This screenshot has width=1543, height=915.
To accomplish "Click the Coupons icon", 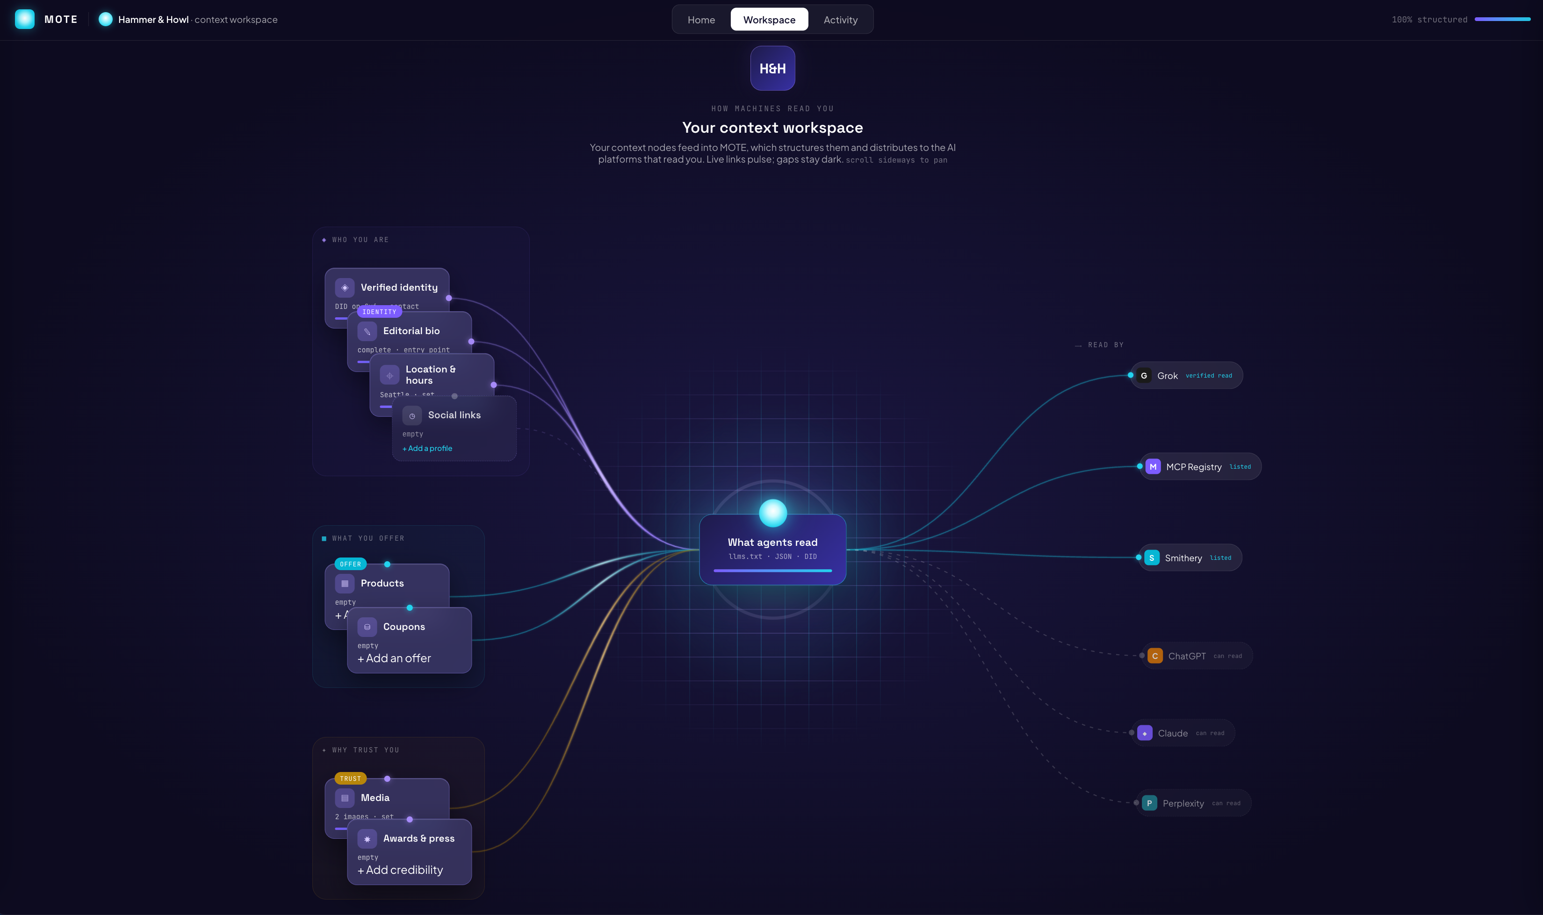I will click(x=367, y=627).
